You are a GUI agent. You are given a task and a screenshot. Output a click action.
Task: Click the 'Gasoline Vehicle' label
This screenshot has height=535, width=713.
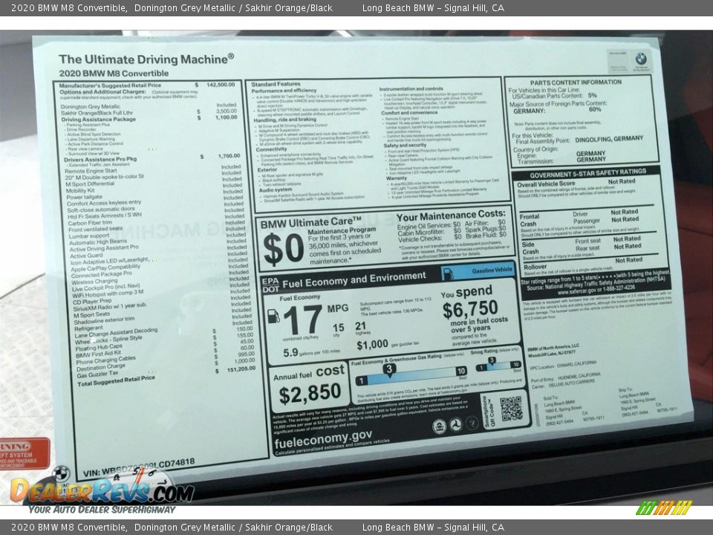492,270
